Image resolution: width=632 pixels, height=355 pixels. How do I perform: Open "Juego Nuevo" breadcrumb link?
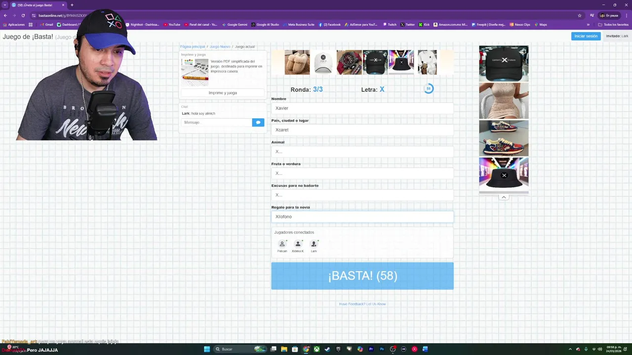[220, 46]
